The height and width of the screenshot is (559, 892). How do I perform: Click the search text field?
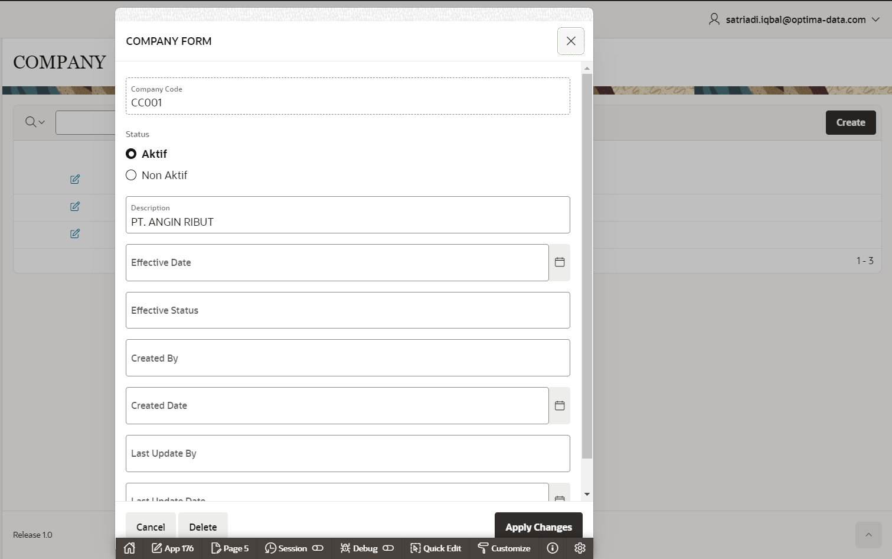pyautogui.click(x=86, y=122)
